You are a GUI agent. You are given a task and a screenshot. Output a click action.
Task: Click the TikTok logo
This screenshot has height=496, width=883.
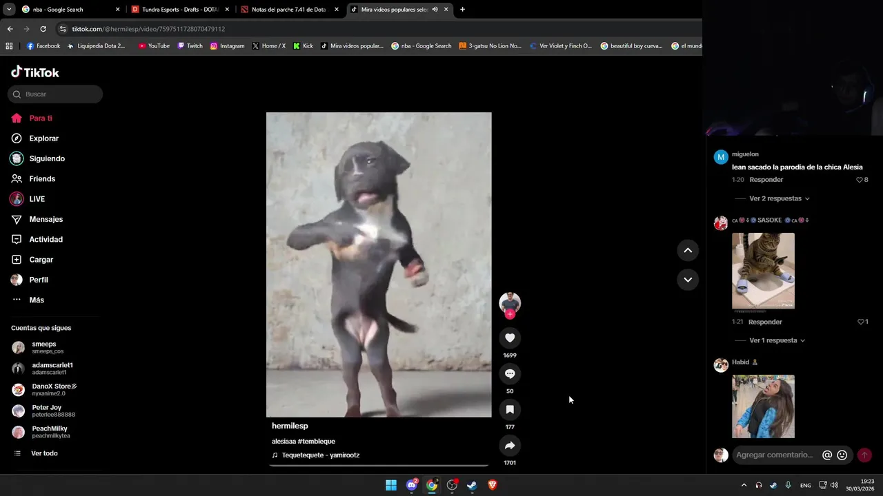pyautogui.click(x=35, y=72)
